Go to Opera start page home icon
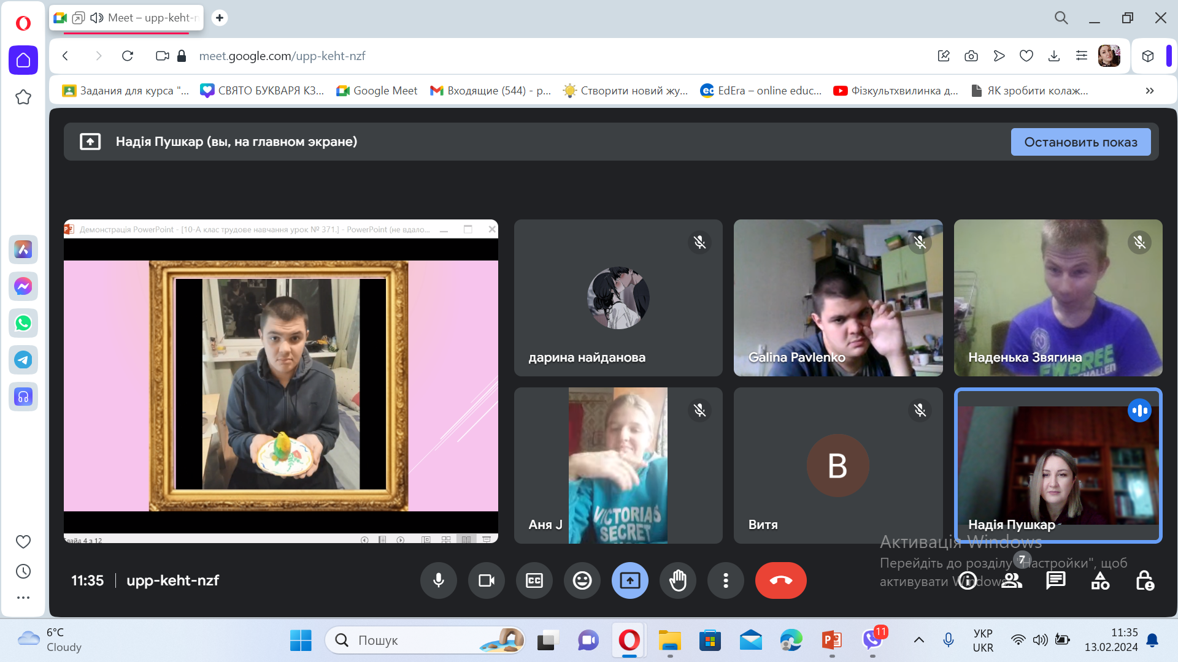The image size is (1178, 662). coord(23,60)
